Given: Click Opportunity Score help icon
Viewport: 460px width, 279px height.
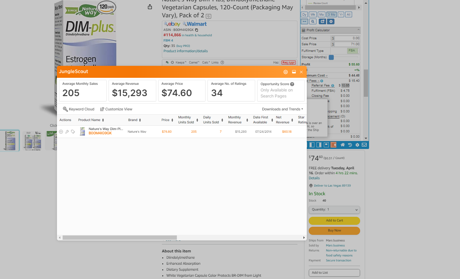Looking at the screenshot, I should 292,84.
